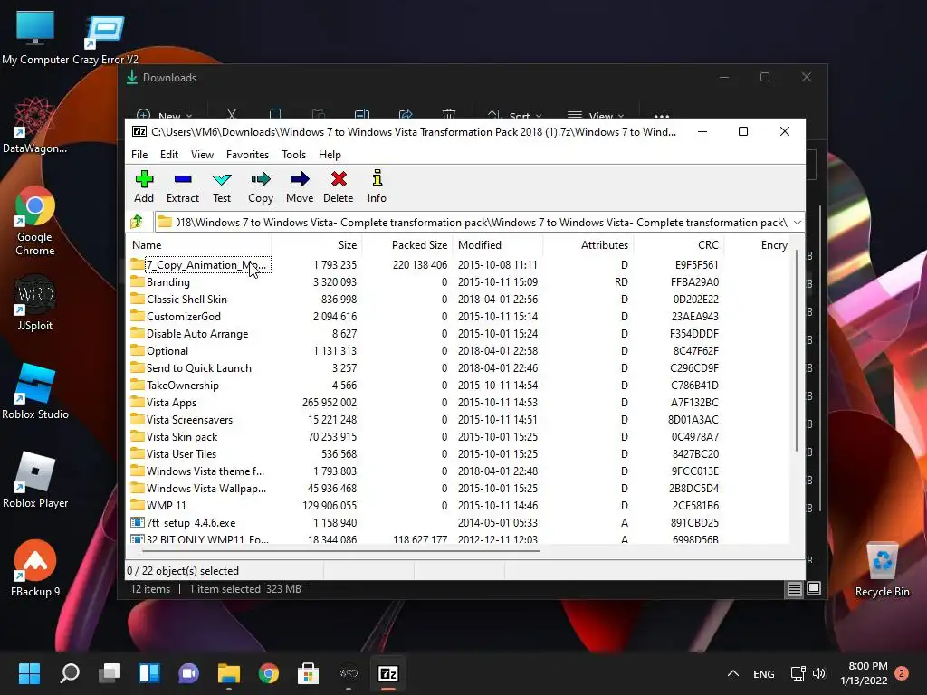Screen dimensions: 927x695
Task: Open the View menu in 7-Zip
Action: (202, 154)
